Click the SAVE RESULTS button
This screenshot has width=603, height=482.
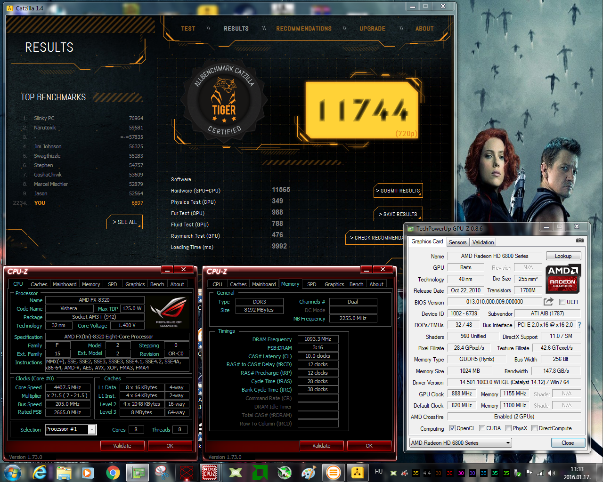click(398, 214)
